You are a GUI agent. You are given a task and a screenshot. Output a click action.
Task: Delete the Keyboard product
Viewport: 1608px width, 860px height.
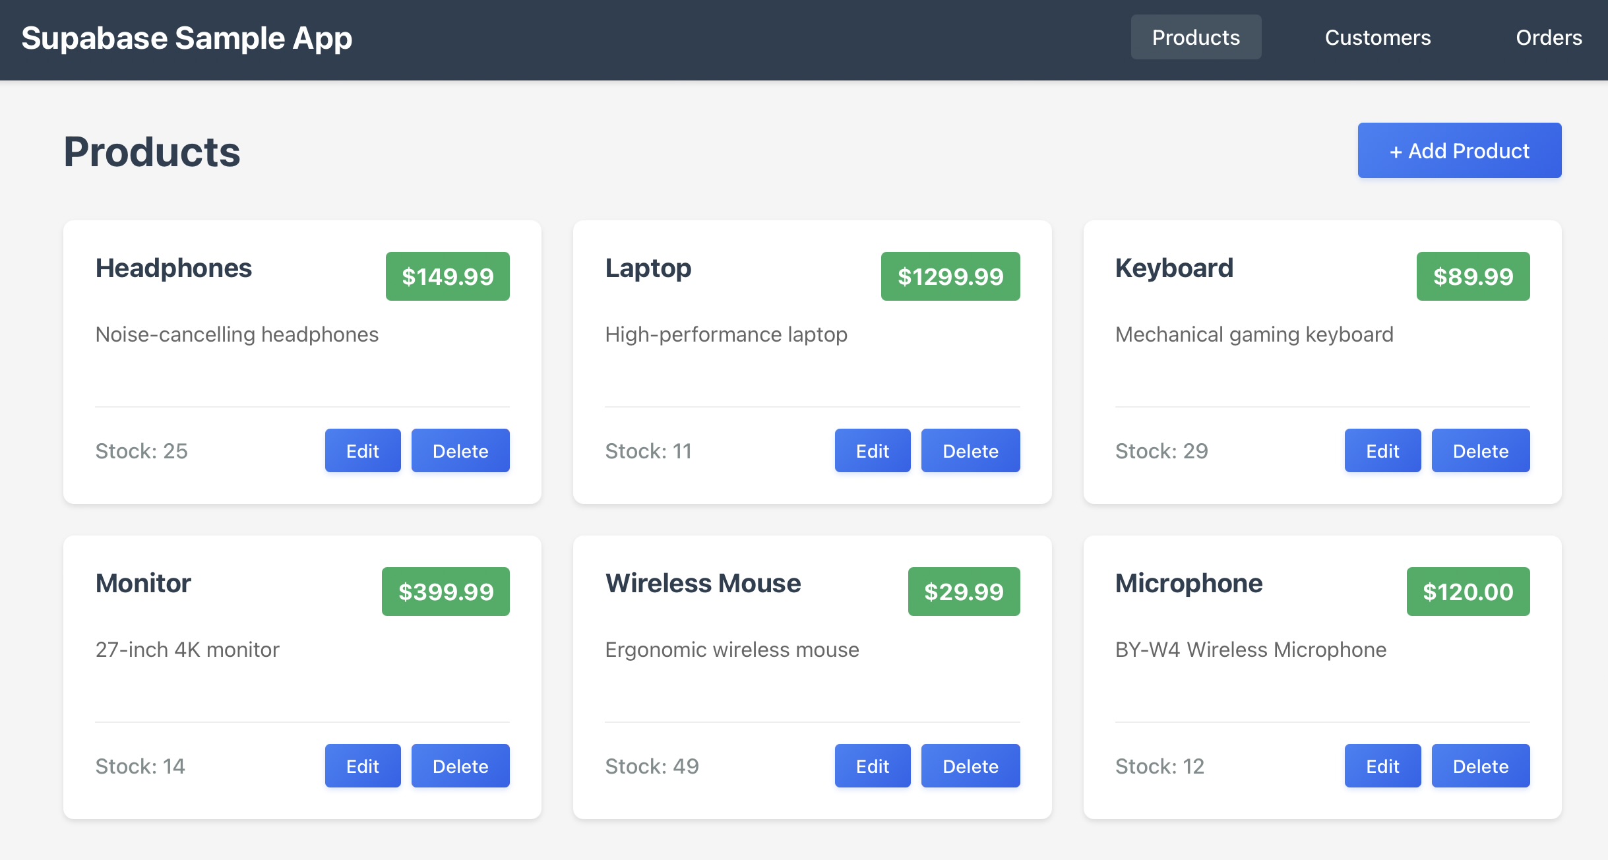pos(1480,451)
